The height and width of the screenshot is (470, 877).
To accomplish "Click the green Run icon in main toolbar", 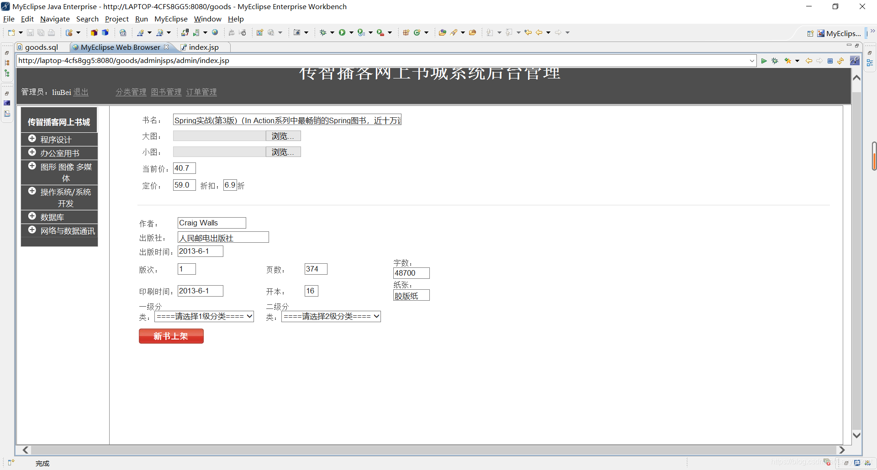I will [342, 33].
